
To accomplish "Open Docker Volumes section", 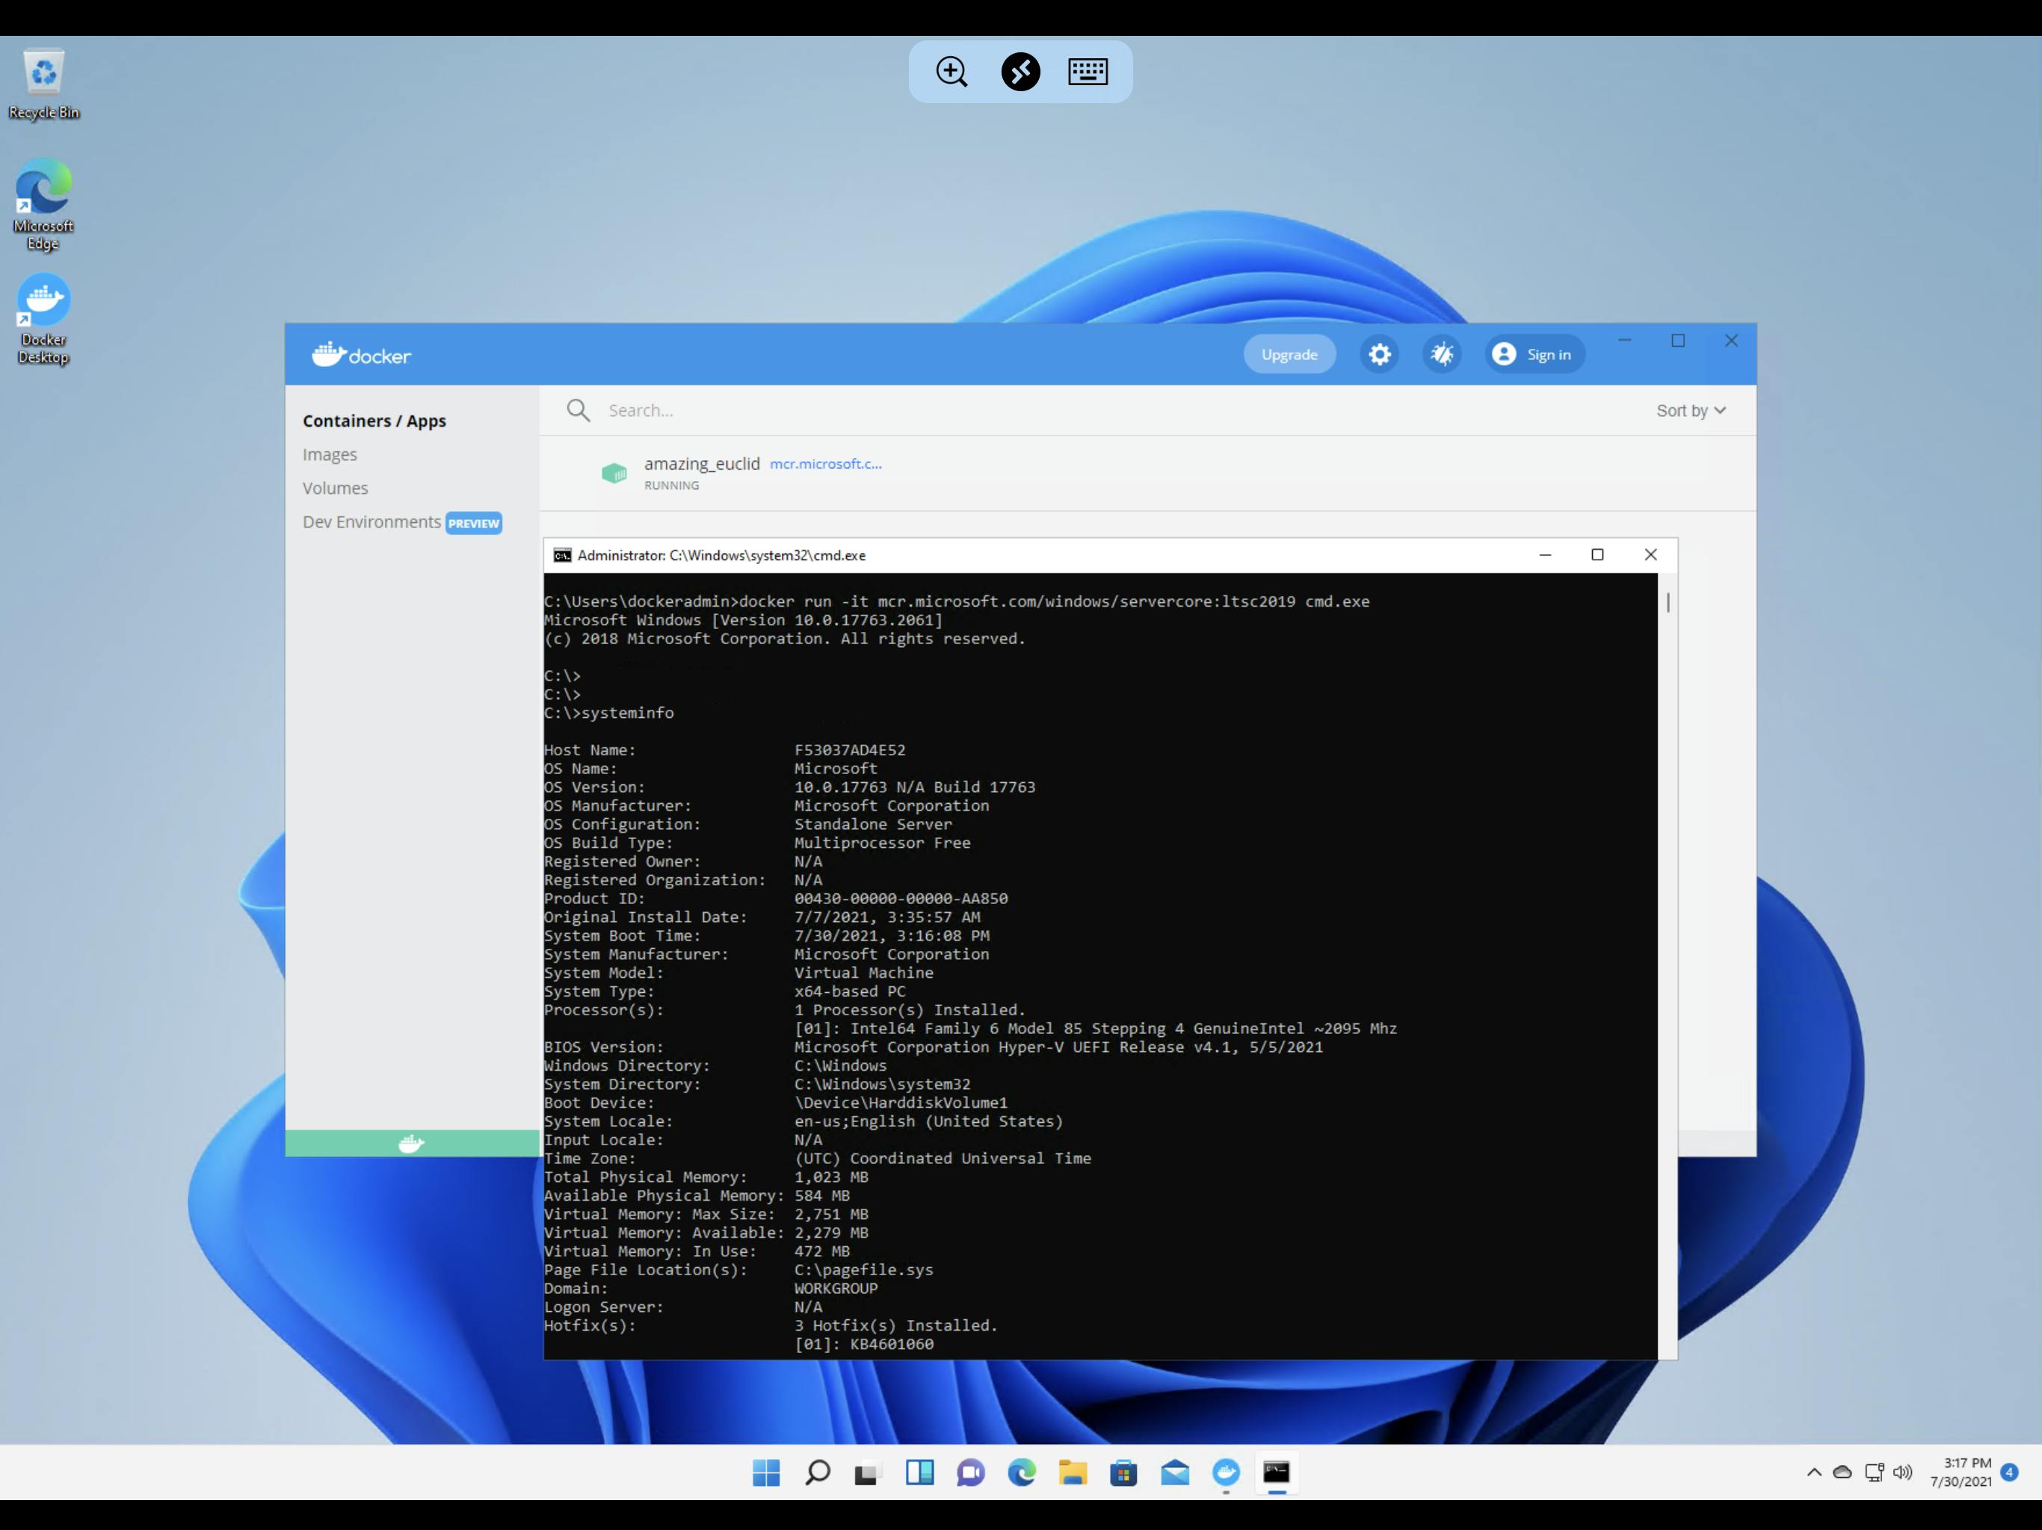I will click(x=334, y=487).
